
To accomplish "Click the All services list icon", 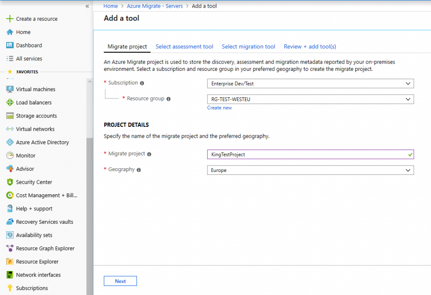I will (10, 59).
